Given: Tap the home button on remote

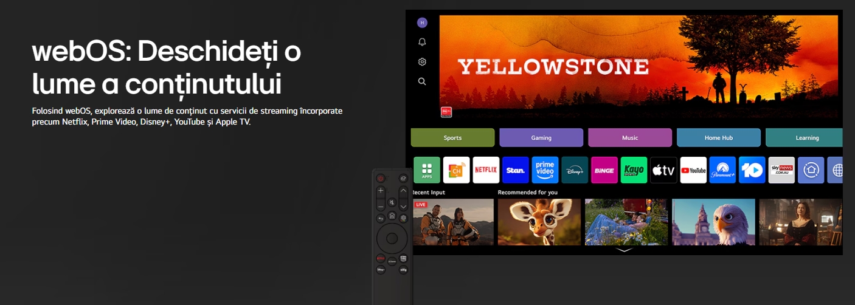Looking at the screenshot, I should (x=392, y=216).
